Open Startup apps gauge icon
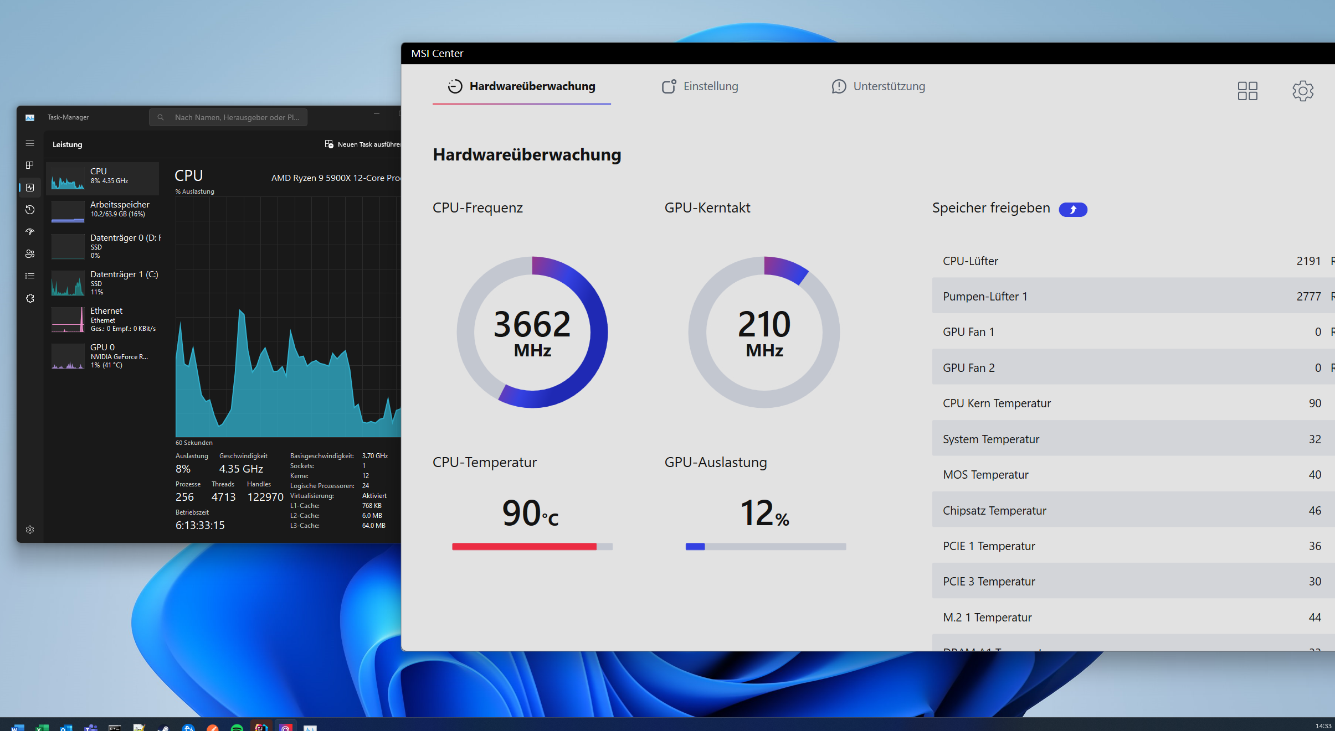1335x731 pixels. coord(30,232)
